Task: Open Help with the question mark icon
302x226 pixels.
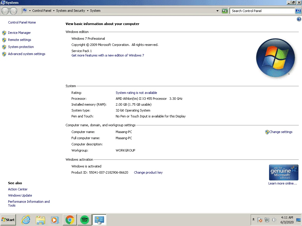Action: point(299,19)
